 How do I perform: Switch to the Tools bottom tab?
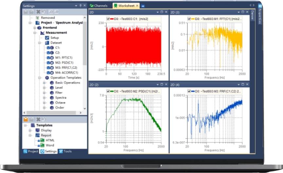[x=65, y=151]
